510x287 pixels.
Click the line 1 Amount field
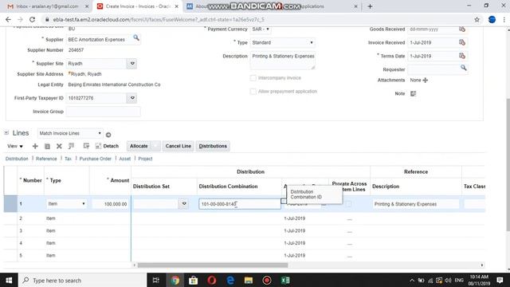click(x=111, y=204)
